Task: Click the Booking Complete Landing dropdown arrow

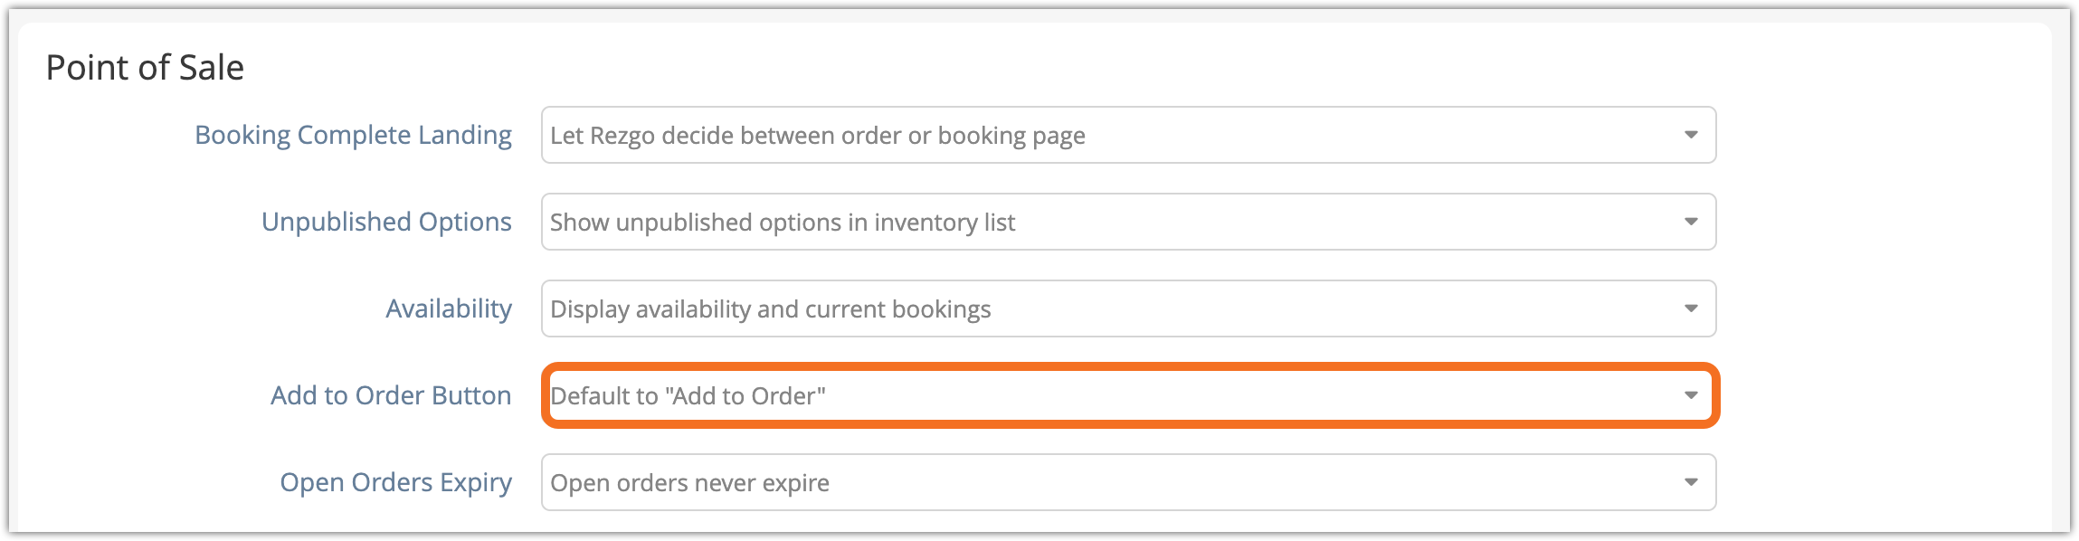Action: [x=1690, y=135]
